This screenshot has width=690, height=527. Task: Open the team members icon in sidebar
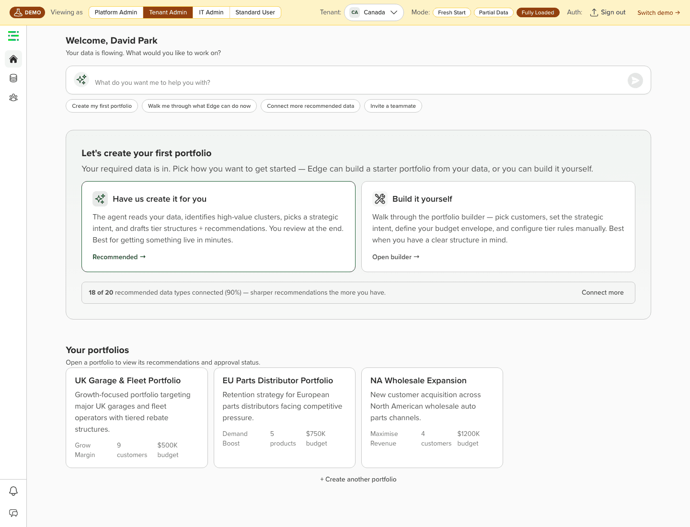pos(13,97)
